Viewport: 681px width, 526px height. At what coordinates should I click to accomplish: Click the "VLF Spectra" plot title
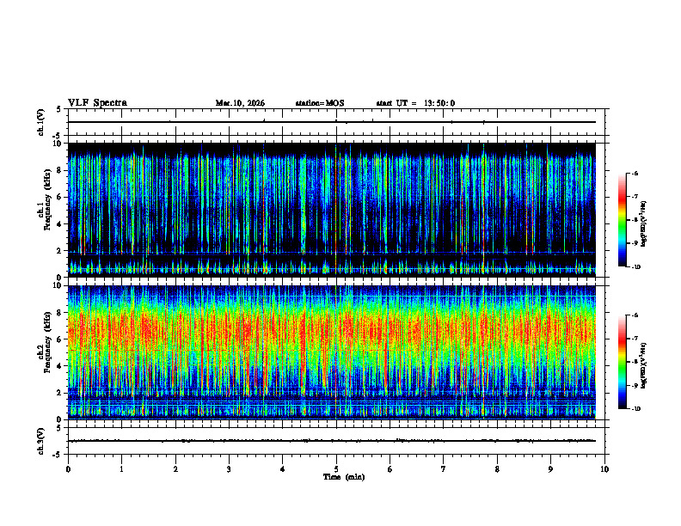coord(97,103)
